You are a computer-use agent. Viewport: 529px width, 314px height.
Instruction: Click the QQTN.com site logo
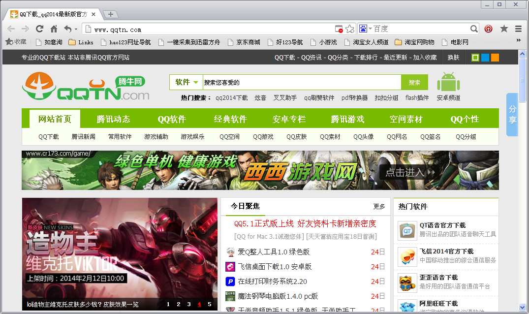click(86, 86)
